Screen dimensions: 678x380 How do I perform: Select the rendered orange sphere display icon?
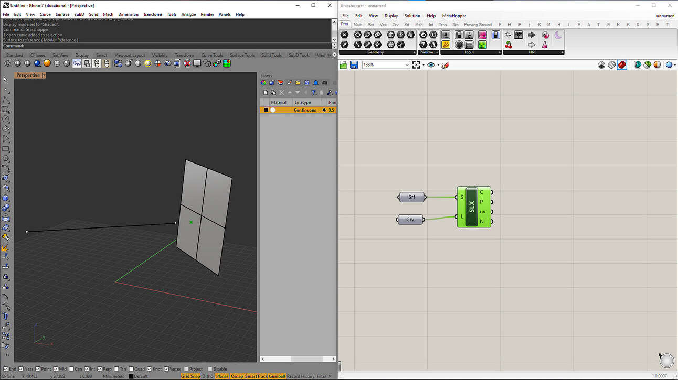(x=47, y=63)
